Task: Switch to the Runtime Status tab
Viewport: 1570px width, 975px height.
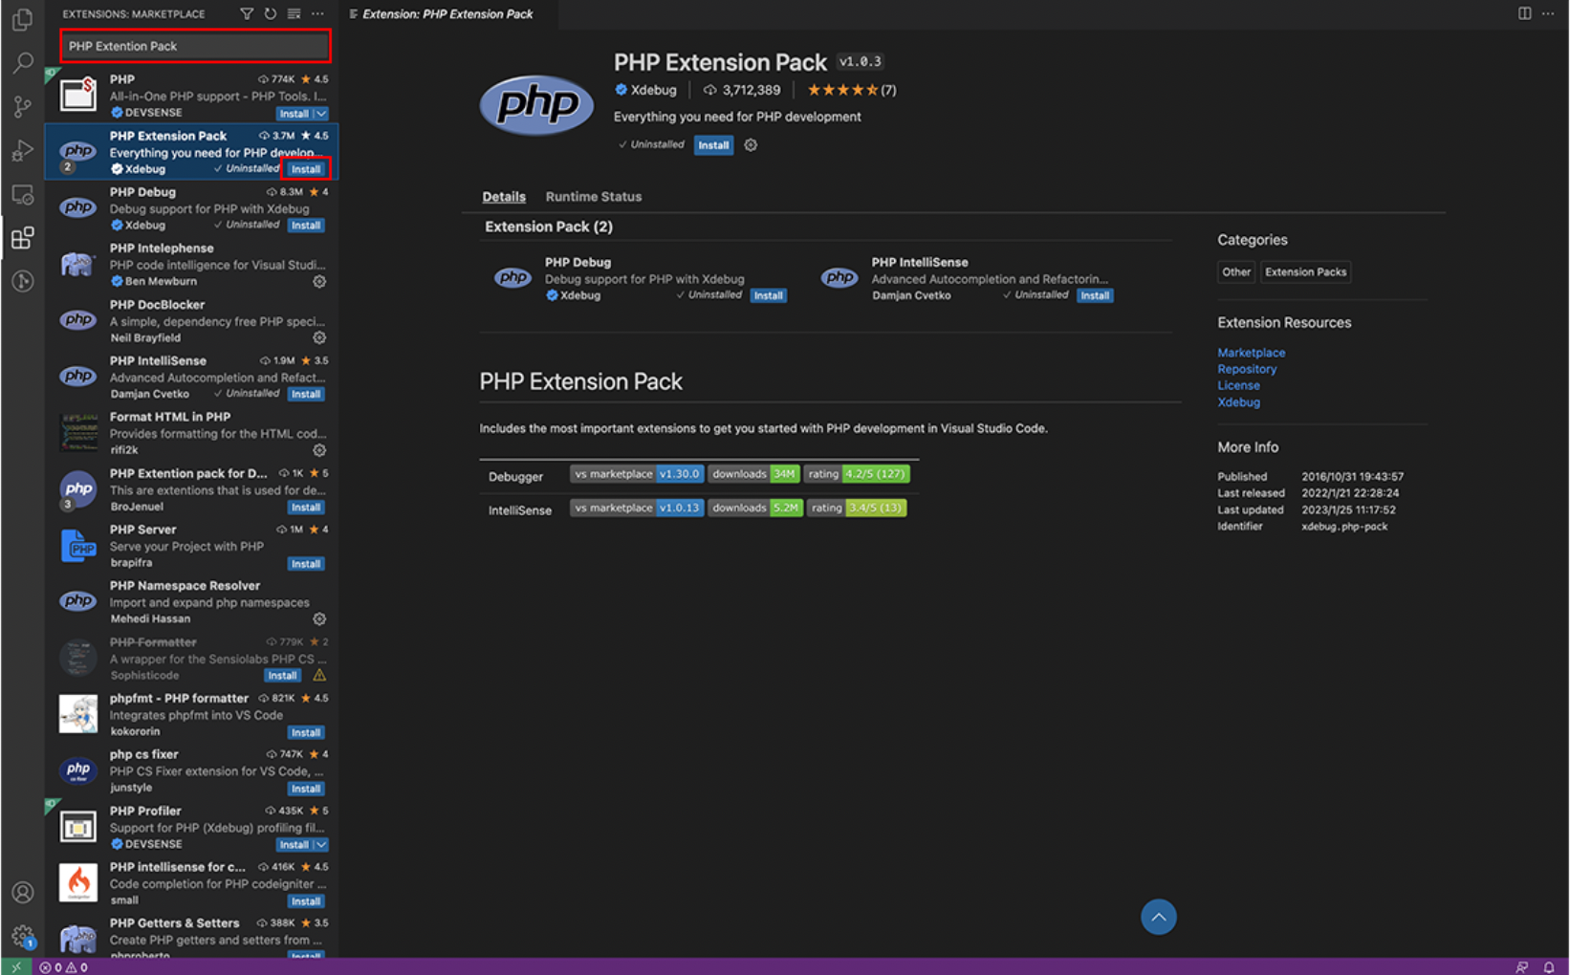Action: tap(594, 197)
